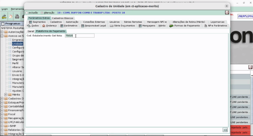Viewport: 253px width, 136px height.
Task: Open the Mensagens tab
Action: [147, 26]
